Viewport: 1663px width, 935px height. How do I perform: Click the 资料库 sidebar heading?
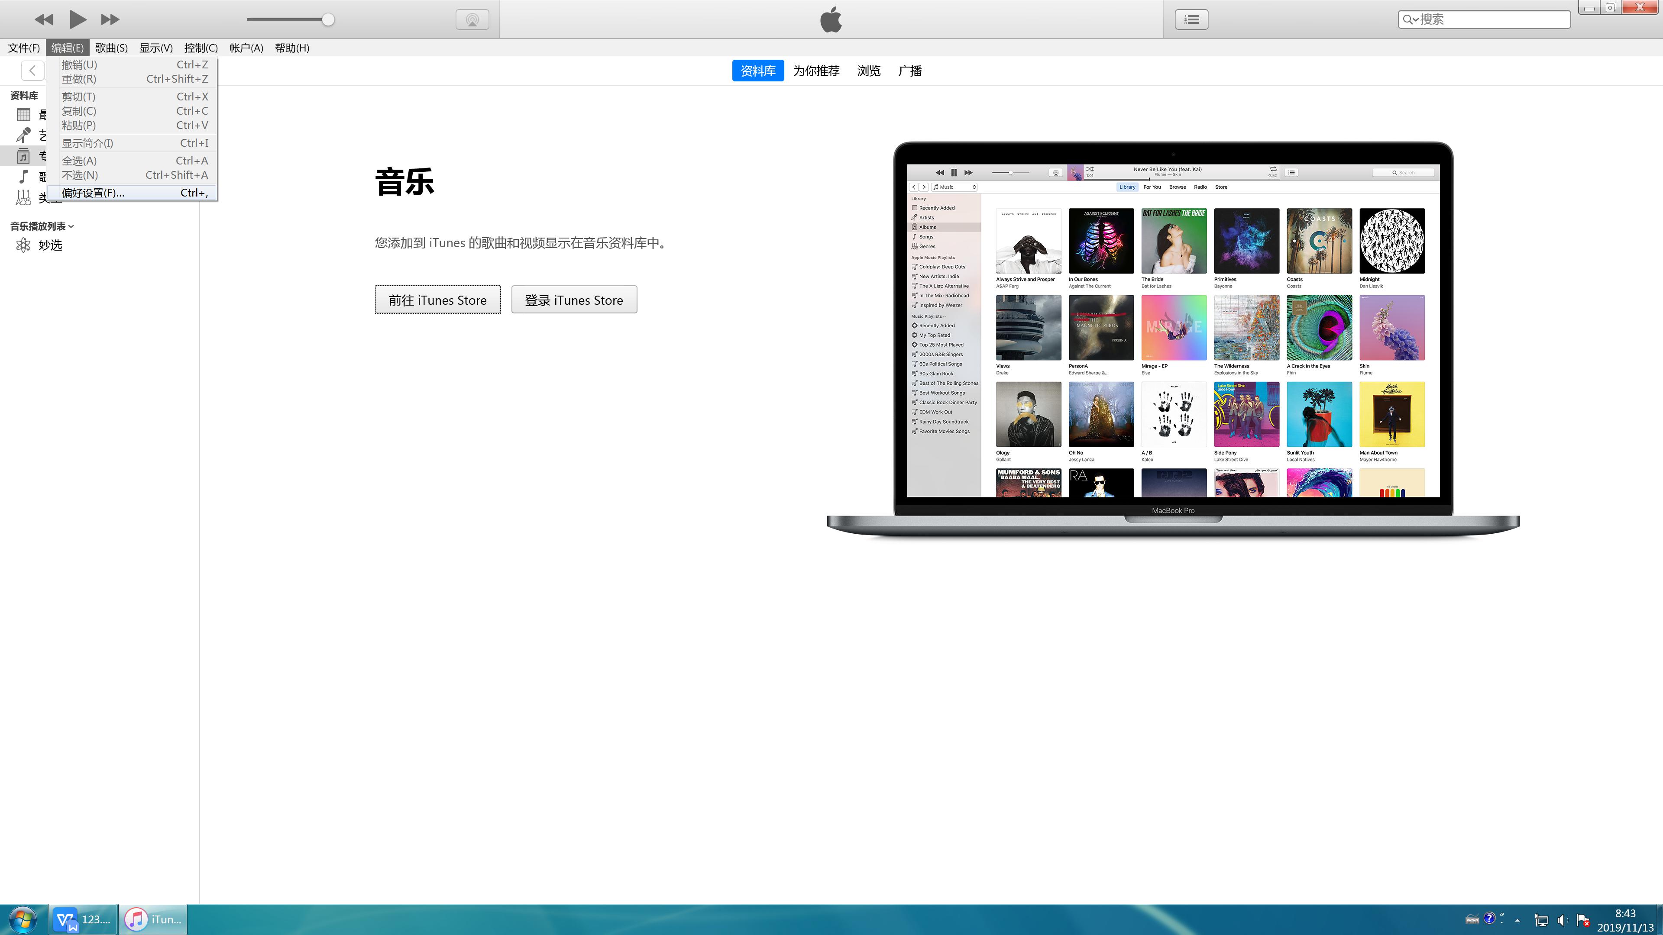tap(24, 96)
